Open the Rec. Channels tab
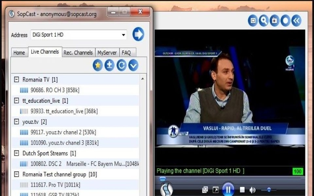Viewport: 314px width, 196px height. (78, 53)
